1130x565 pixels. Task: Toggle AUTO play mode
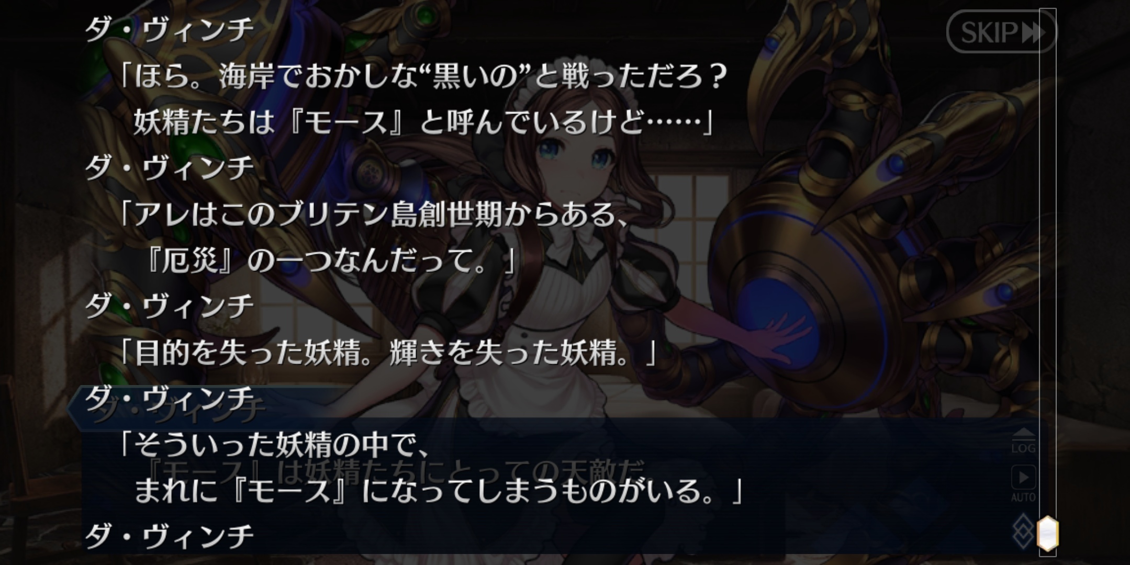[1023, 484]
